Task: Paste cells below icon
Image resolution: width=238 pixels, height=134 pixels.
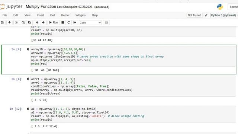Action: coord(29,22)
